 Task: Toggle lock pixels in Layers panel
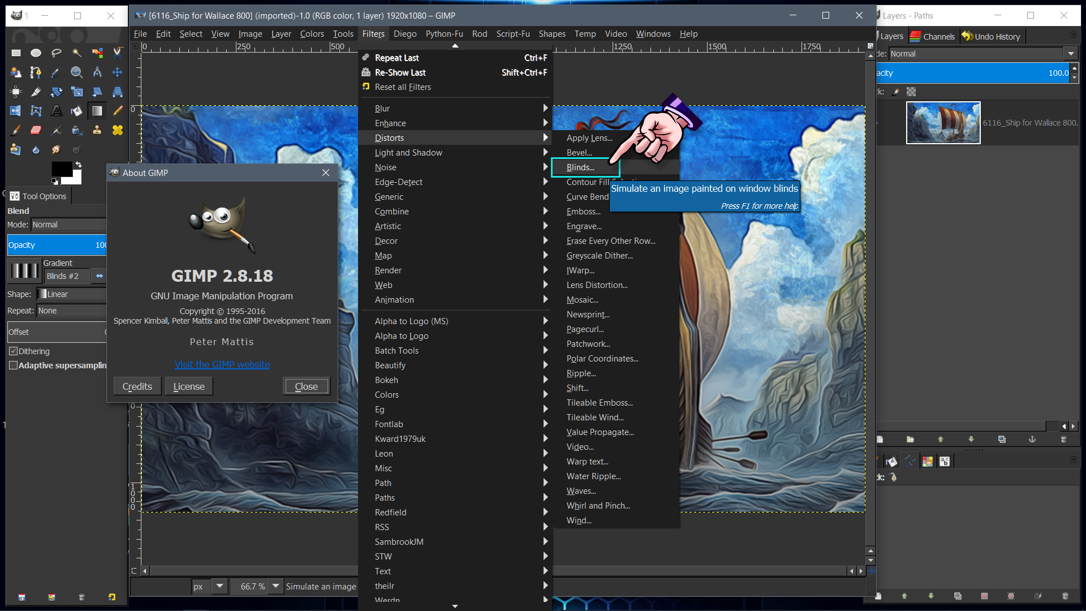click(896, 92)
